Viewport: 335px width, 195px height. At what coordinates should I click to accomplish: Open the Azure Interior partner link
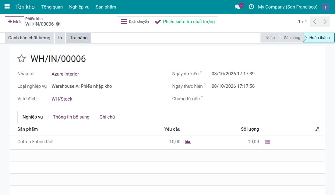point(65,74)
